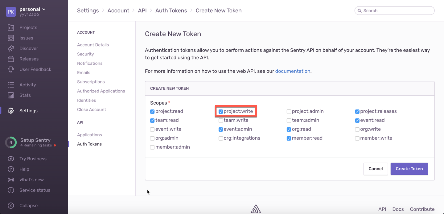Viewport: 444px width, 214px height.
Task: Click the Projects icon in sidebar
Action: [x=11, y=27]
